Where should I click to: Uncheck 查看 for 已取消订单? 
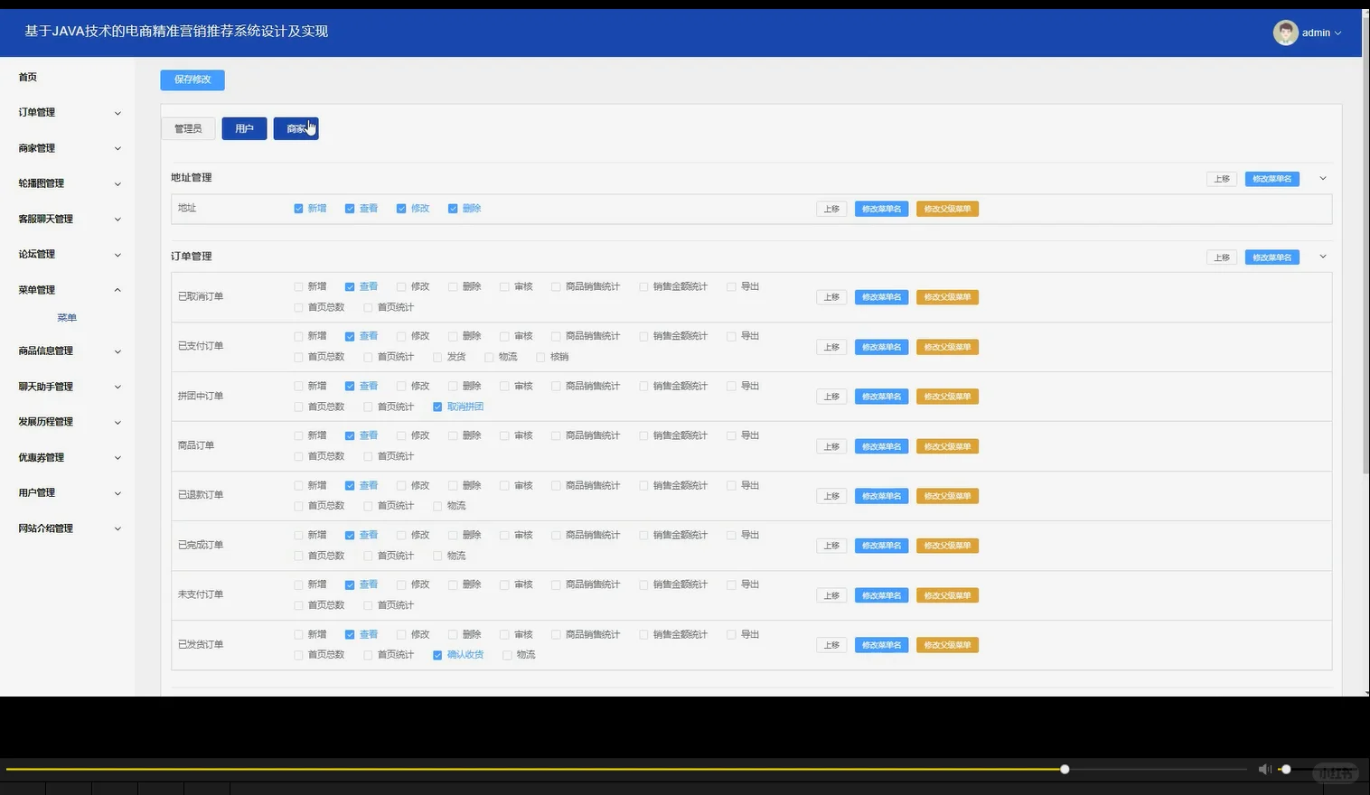tap(350, 286)
